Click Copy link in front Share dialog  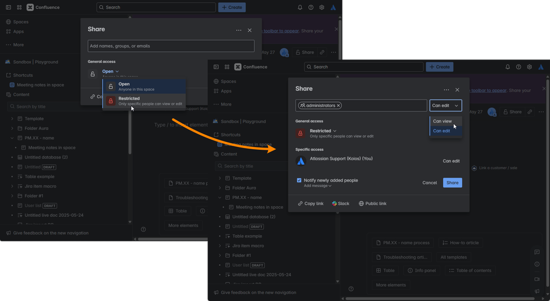point(311,204)
